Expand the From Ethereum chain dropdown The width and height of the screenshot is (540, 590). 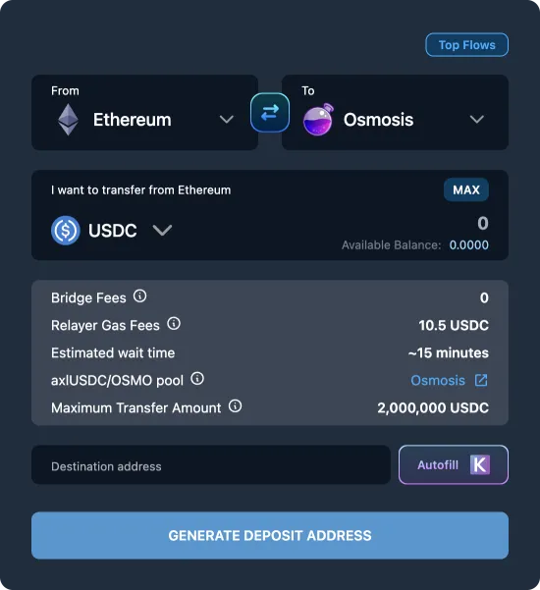tap(227, 120)
